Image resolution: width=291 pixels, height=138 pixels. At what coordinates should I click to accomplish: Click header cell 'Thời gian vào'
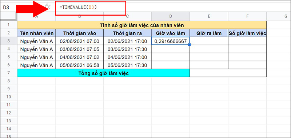(80, 33)
